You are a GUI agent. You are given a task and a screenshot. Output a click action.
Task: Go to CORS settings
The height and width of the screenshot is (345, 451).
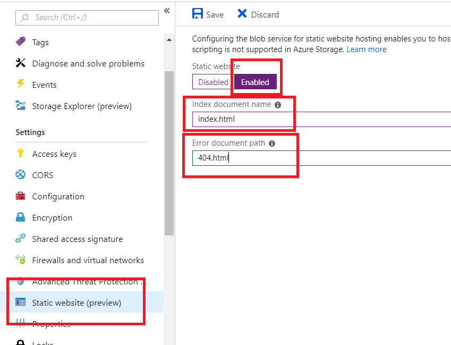pos(42,175)
